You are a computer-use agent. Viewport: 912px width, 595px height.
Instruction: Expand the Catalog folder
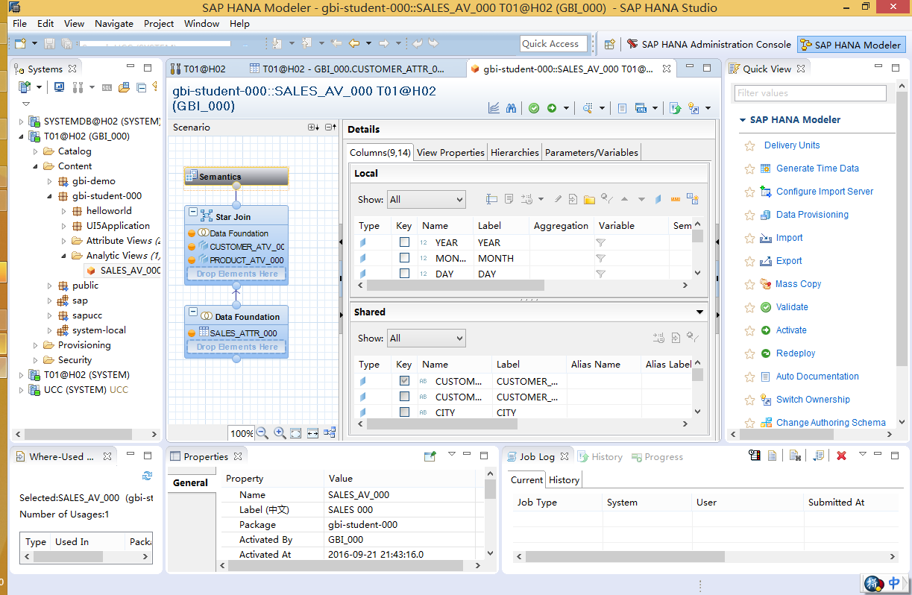click(x=36, y=151)
